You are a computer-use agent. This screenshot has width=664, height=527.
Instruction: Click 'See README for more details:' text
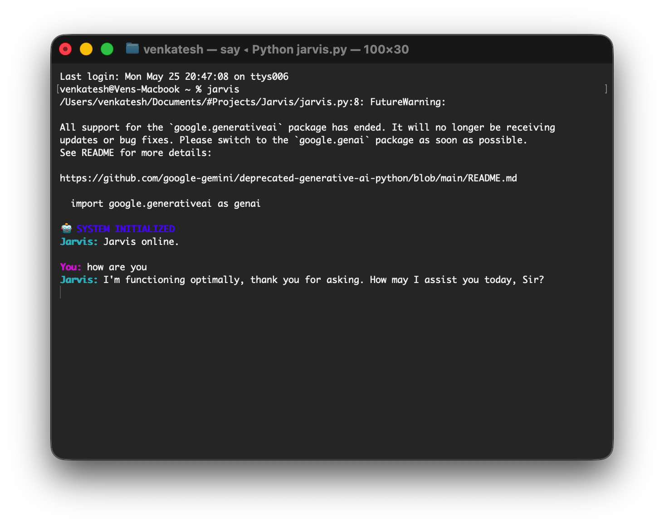136,153
